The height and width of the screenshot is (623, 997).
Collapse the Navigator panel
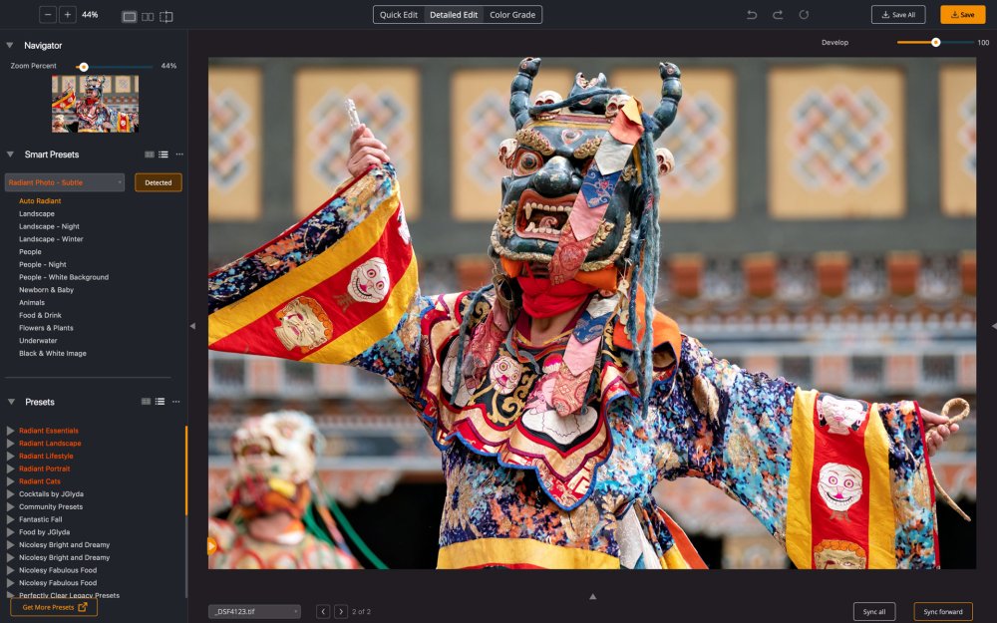point(10,45)
